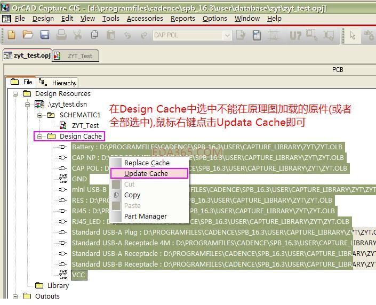Click the Copy toolbar icon
The image size is (376, 305).
pos(94,35)
